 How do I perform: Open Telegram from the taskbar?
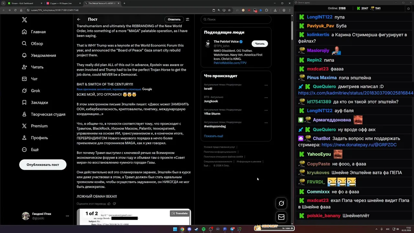[x=232, y=229]
